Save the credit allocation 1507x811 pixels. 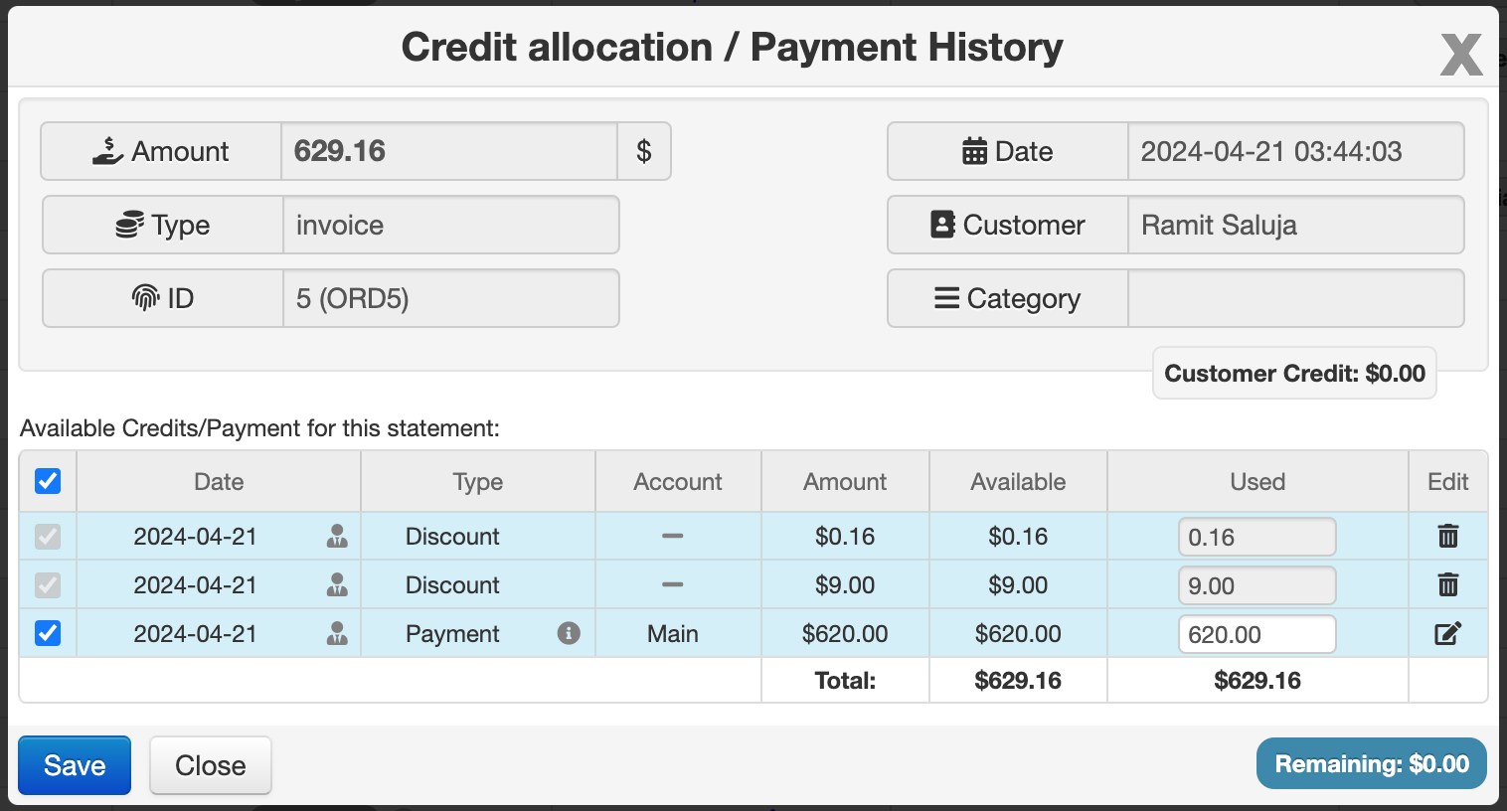pos(75,765)
